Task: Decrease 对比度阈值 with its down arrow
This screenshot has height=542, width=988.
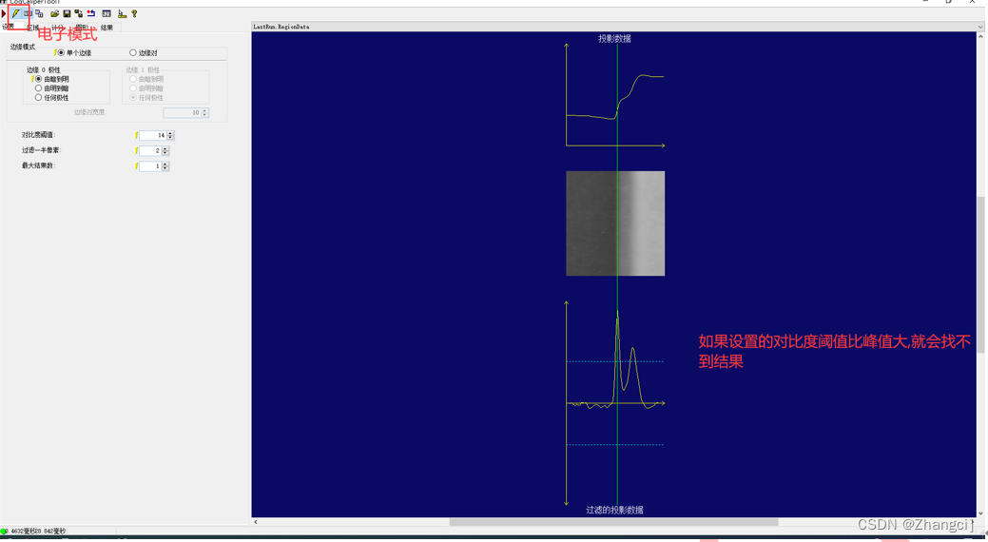Action: [170, 137]
